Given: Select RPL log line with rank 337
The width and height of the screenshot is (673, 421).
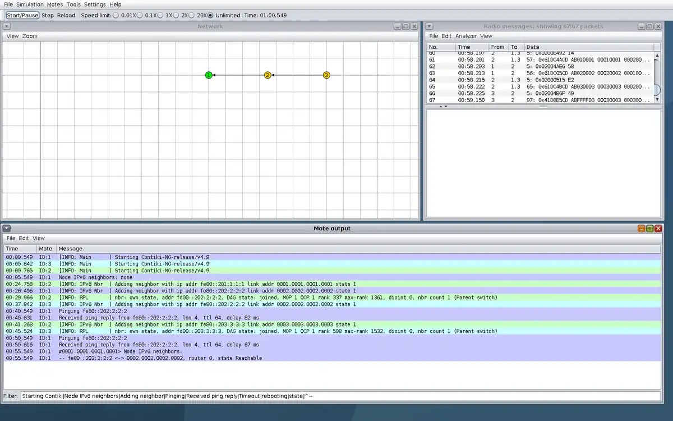Looking at the screenshot, I should point(333,298).
